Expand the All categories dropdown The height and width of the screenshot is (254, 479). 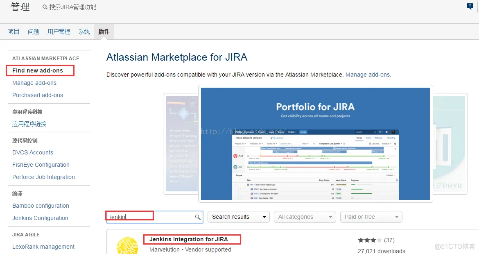305,217
